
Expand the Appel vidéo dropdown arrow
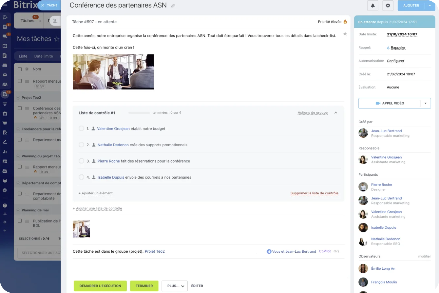click(x=426, y=103)
